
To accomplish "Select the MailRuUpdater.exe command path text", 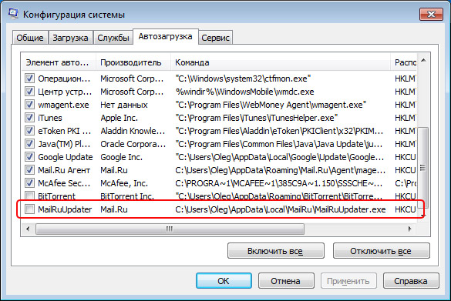I will (x=280, y=209).
